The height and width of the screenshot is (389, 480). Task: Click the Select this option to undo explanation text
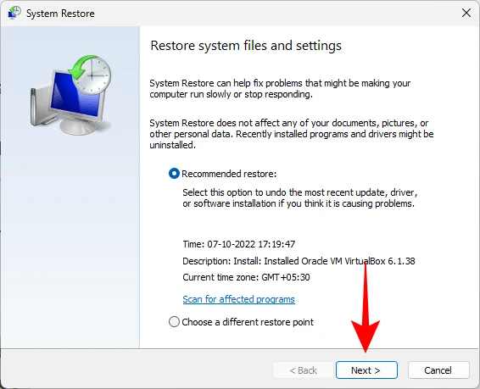(299, 197)
